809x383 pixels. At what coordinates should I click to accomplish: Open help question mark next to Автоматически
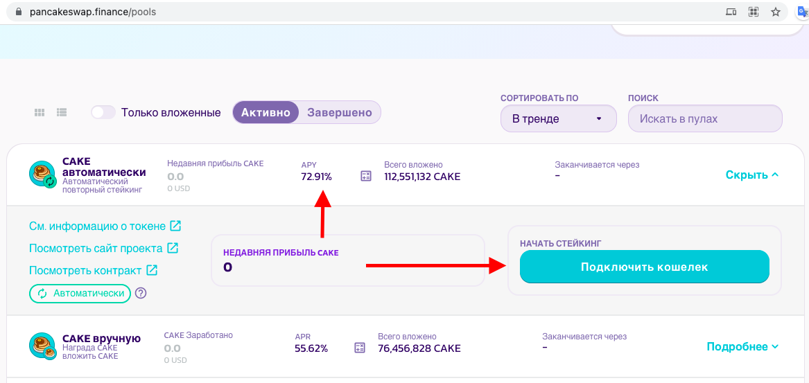click(141, 293)
